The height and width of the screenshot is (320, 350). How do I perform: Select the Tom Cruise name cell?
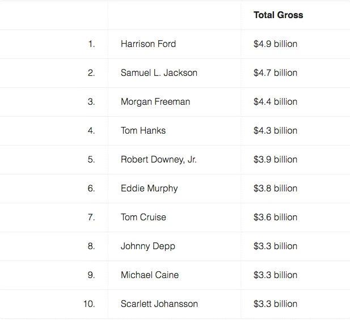(143, 217)
